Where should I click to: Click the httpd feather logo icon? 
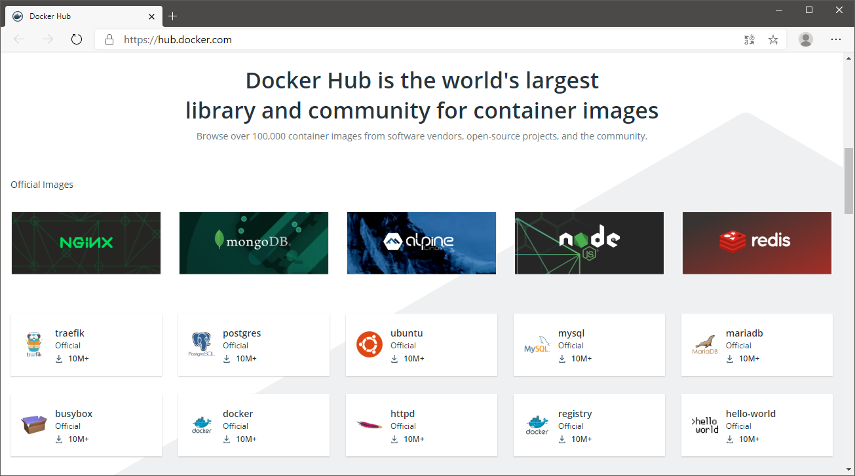pos(370,425)
